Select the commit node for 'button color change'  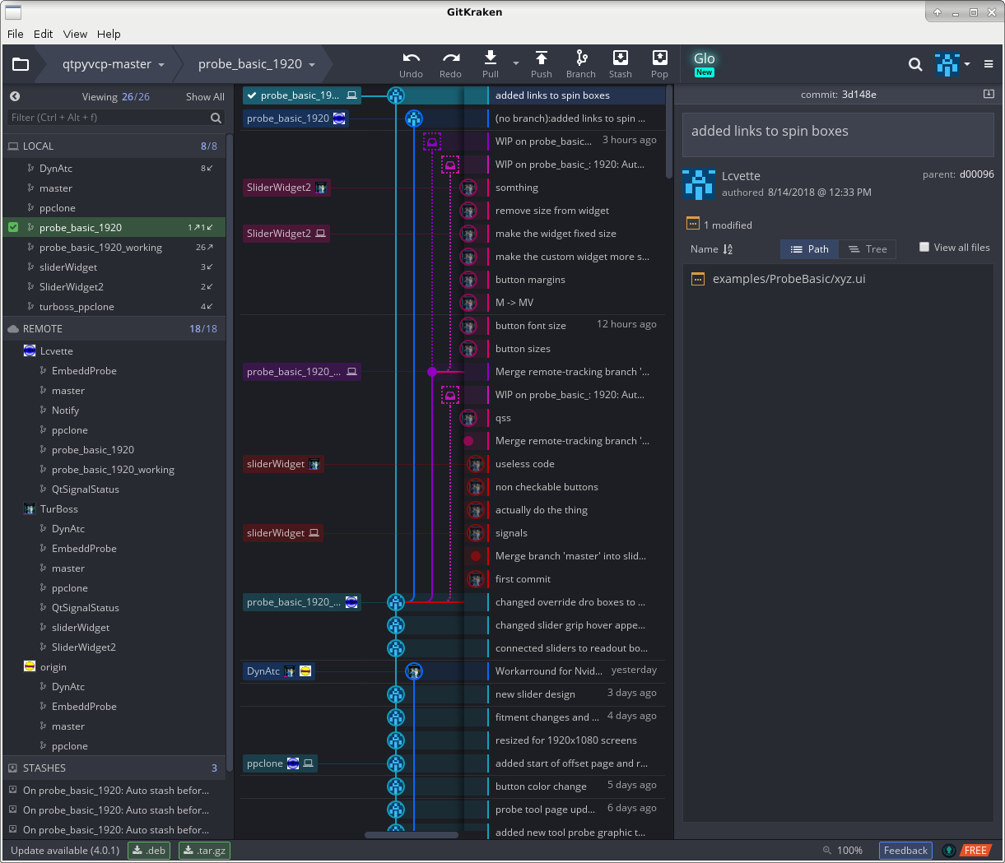tap(396, 786)
